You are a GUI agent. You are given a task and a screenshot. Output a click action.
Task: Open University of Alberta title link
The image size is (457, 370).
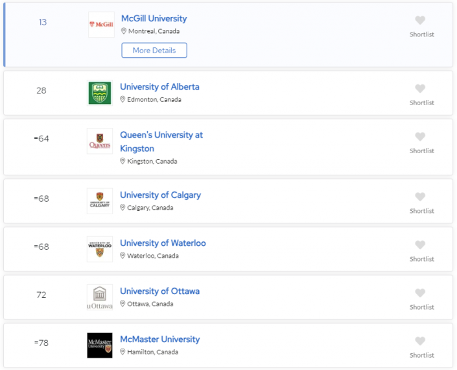tap(159, 87)
